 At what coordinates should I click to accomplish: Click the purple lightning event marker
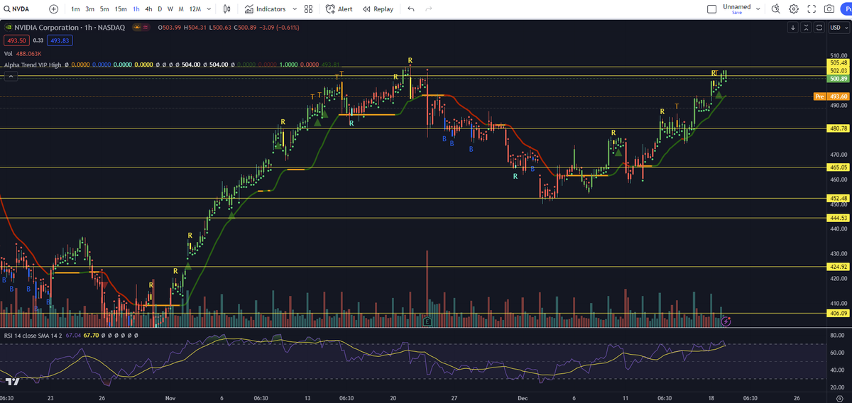[x=726, y=321]
